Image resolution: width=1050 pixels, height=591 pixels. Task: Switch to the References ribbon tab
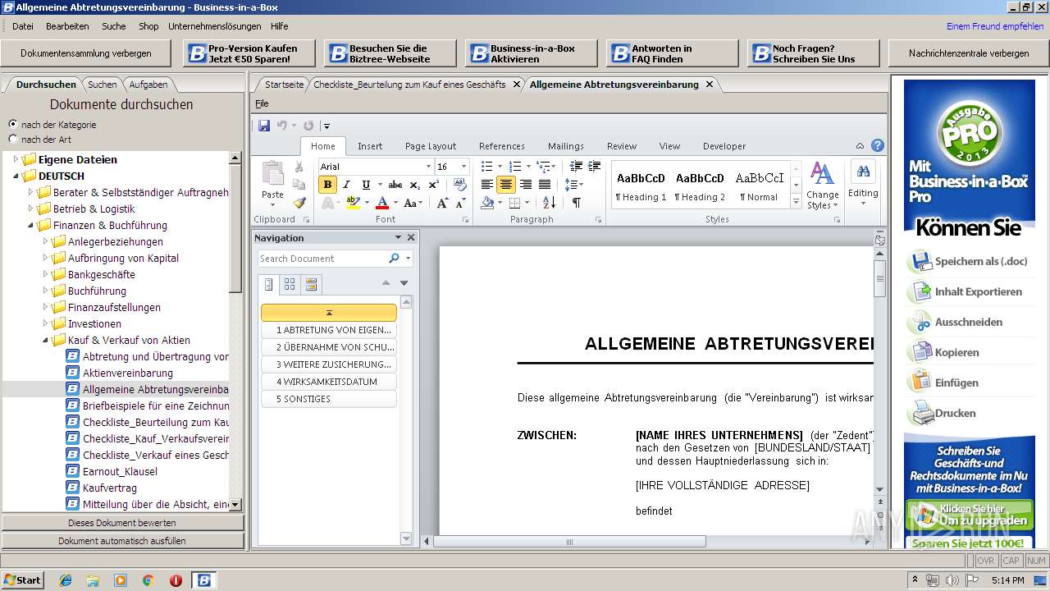502,146
